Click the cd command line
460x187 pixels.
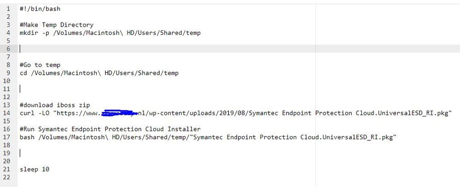99,73
